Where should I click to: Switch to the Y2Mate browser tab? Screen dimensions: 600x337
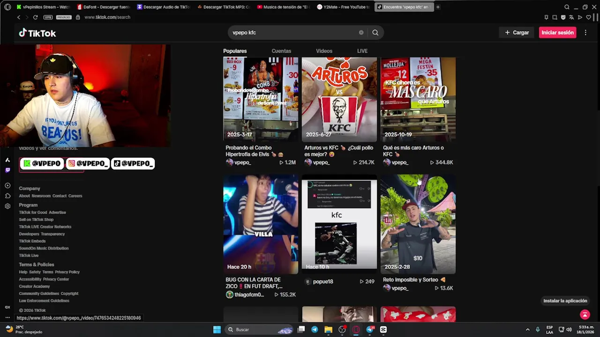click(344, 7)
